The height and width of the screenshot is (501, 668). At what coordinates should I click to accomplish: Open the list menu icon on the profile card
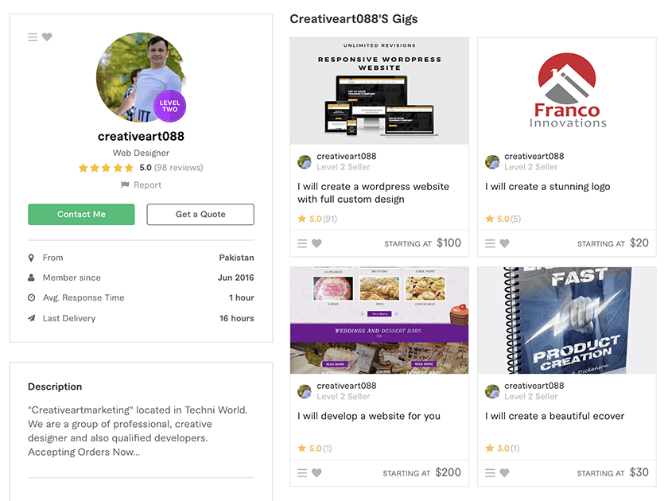pos(33,37)
